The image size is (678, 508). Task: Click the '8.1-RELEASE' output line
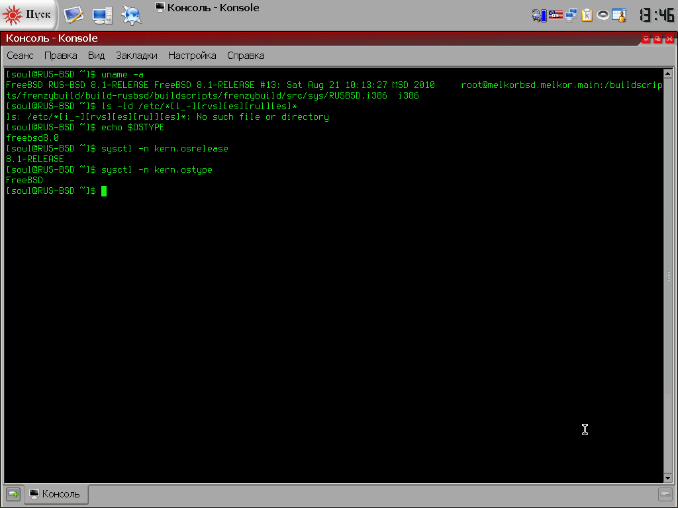[x=35, y=159]
